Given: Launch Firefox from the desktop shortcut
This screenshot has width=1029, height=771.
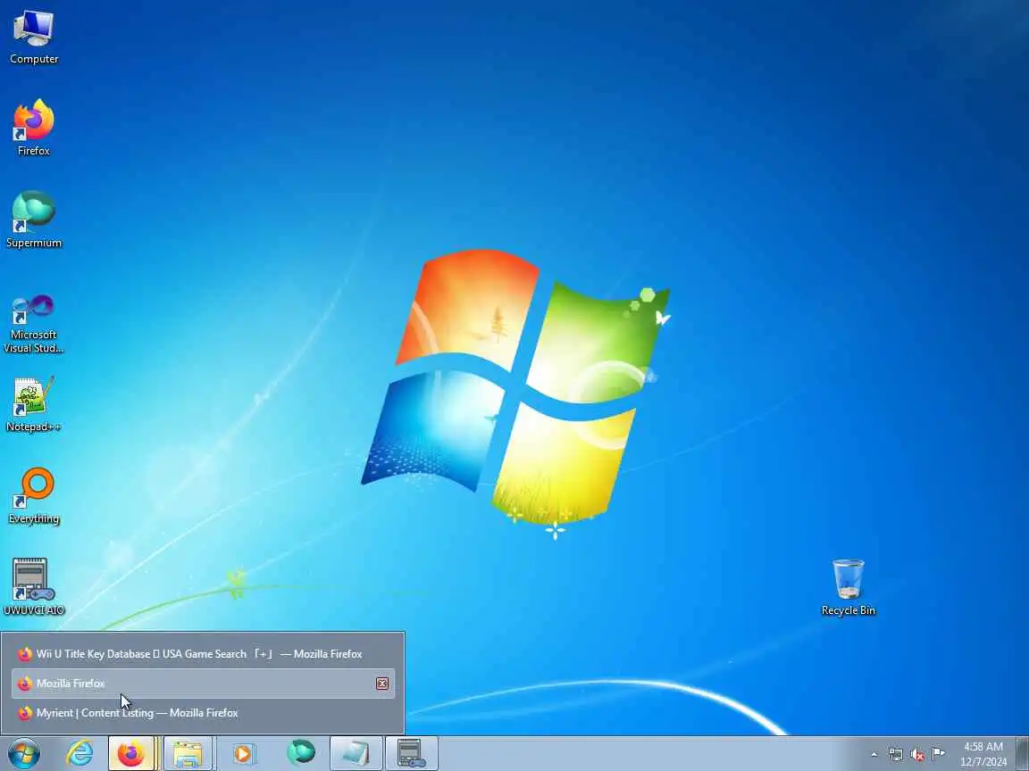Looking at the screenshot, I should [33, 128].
